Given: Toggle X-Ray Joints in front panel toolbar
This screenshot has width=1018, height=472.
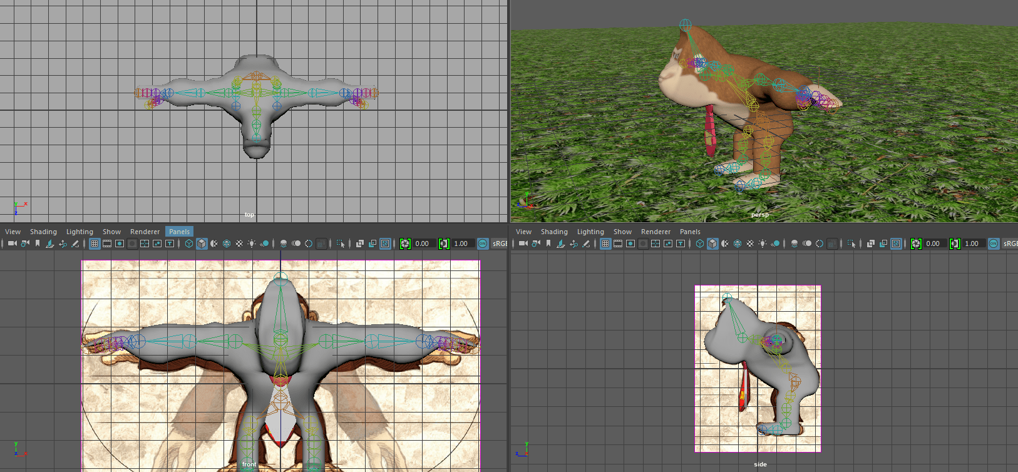Looking at the screenshot, I should [x=385, y=244].
